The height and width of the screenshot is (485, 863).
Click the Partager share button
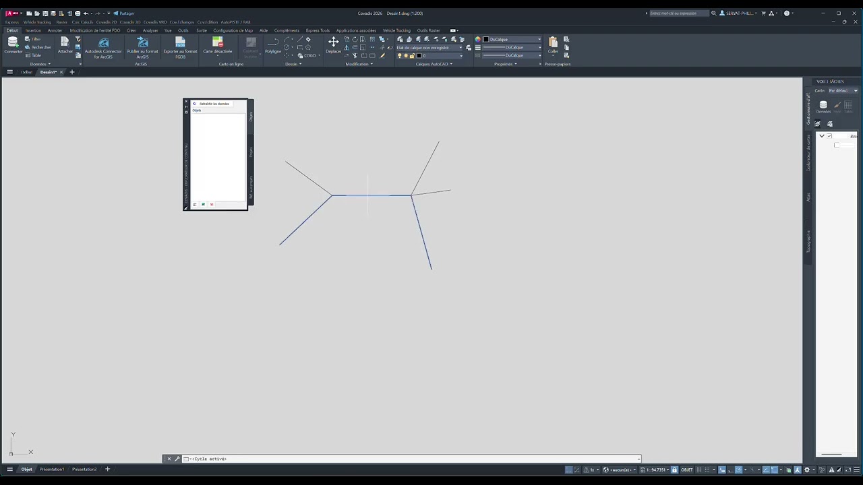124,13
